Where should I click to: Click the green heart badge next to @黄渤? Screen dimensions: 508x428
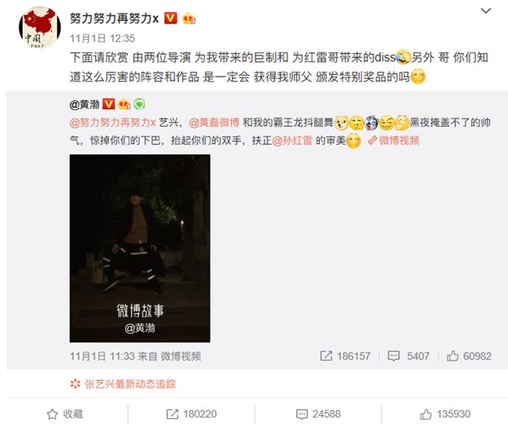pyautogui.click(x=139, y=104)
